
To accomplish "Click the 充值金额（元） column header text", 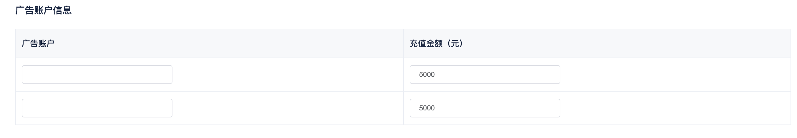I will tap(436, 43).
